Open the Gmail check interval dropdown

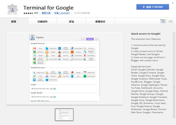tap(53, 88)
